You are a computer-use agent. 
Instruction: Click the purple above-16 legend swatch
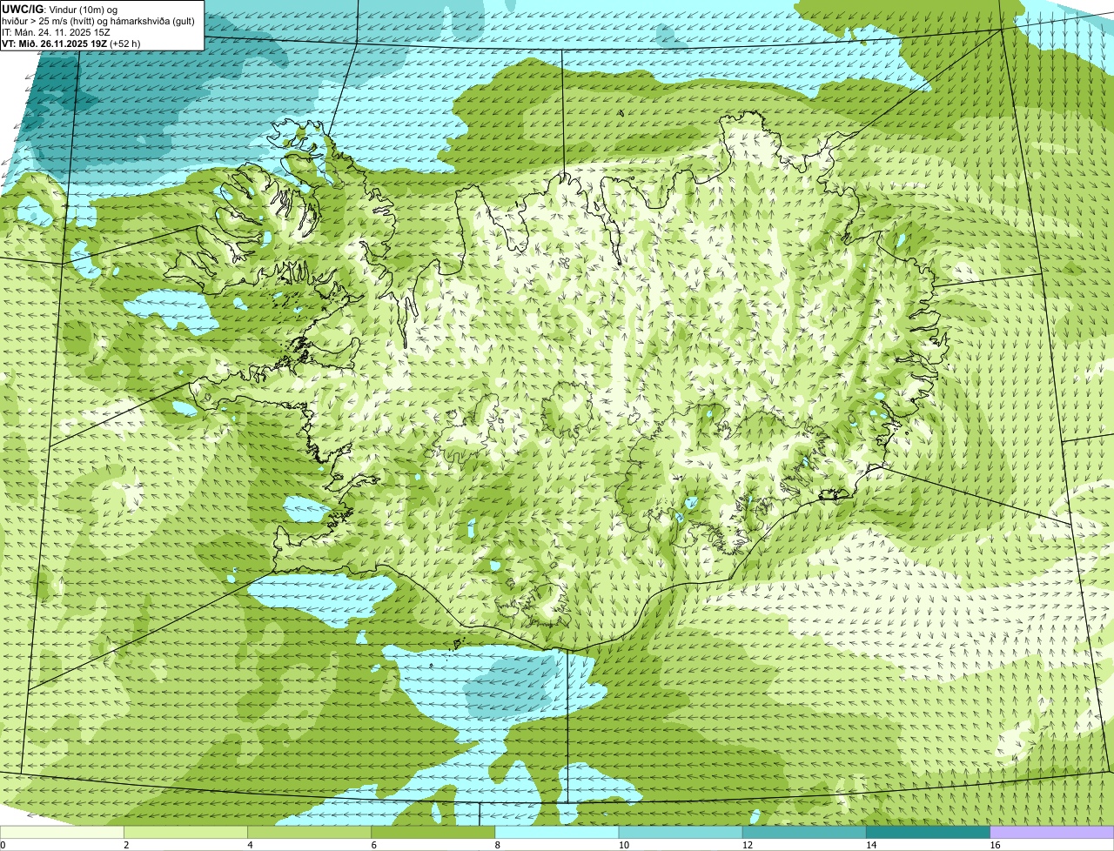(1052, 833)
